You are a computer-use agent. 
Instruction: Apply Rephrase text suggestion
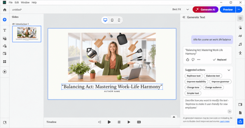(x=194, y=76)
